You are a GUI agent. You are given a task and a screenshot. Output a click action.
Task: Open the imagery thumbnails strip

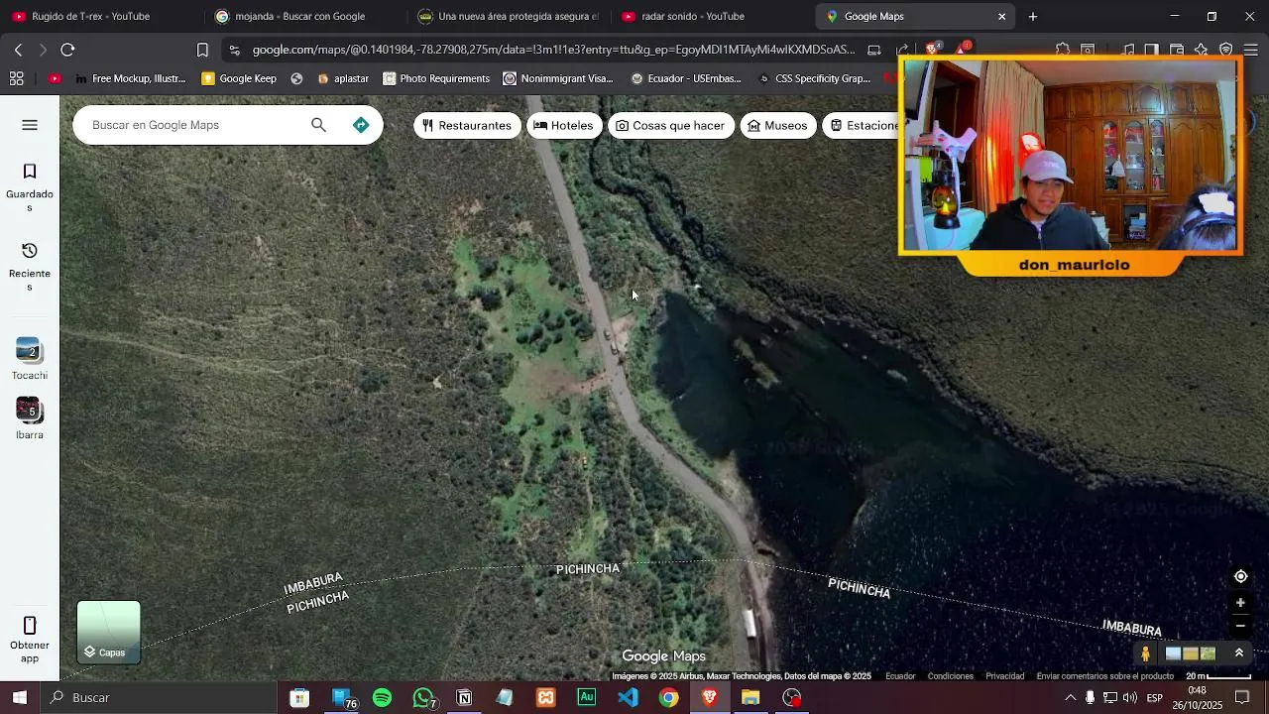coord(1191,654)
